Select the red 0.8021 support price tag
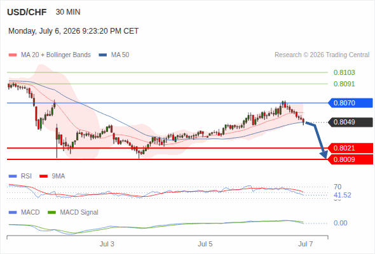The height and width of the screenshot is (254, 375). tap(350, 148)
